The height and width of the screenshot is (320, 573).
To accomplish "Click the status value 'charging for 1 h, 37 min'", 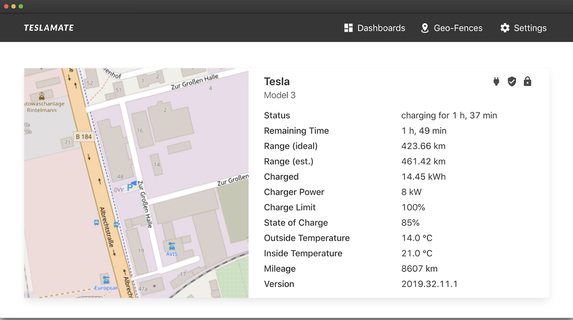I will 449,116.
